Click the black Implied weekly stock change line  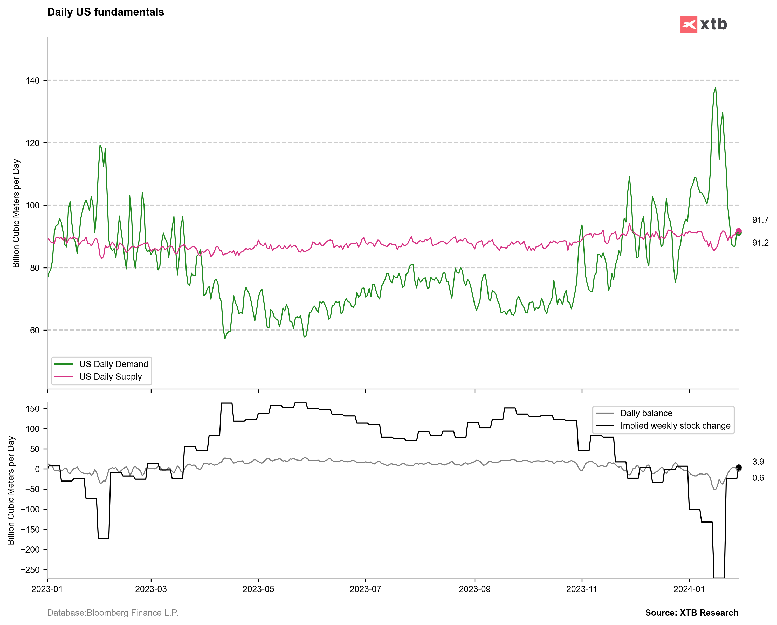(x=605, y=426)
